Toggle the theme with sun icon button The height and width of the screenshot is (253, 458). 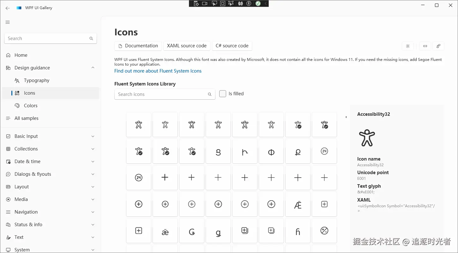408,46
